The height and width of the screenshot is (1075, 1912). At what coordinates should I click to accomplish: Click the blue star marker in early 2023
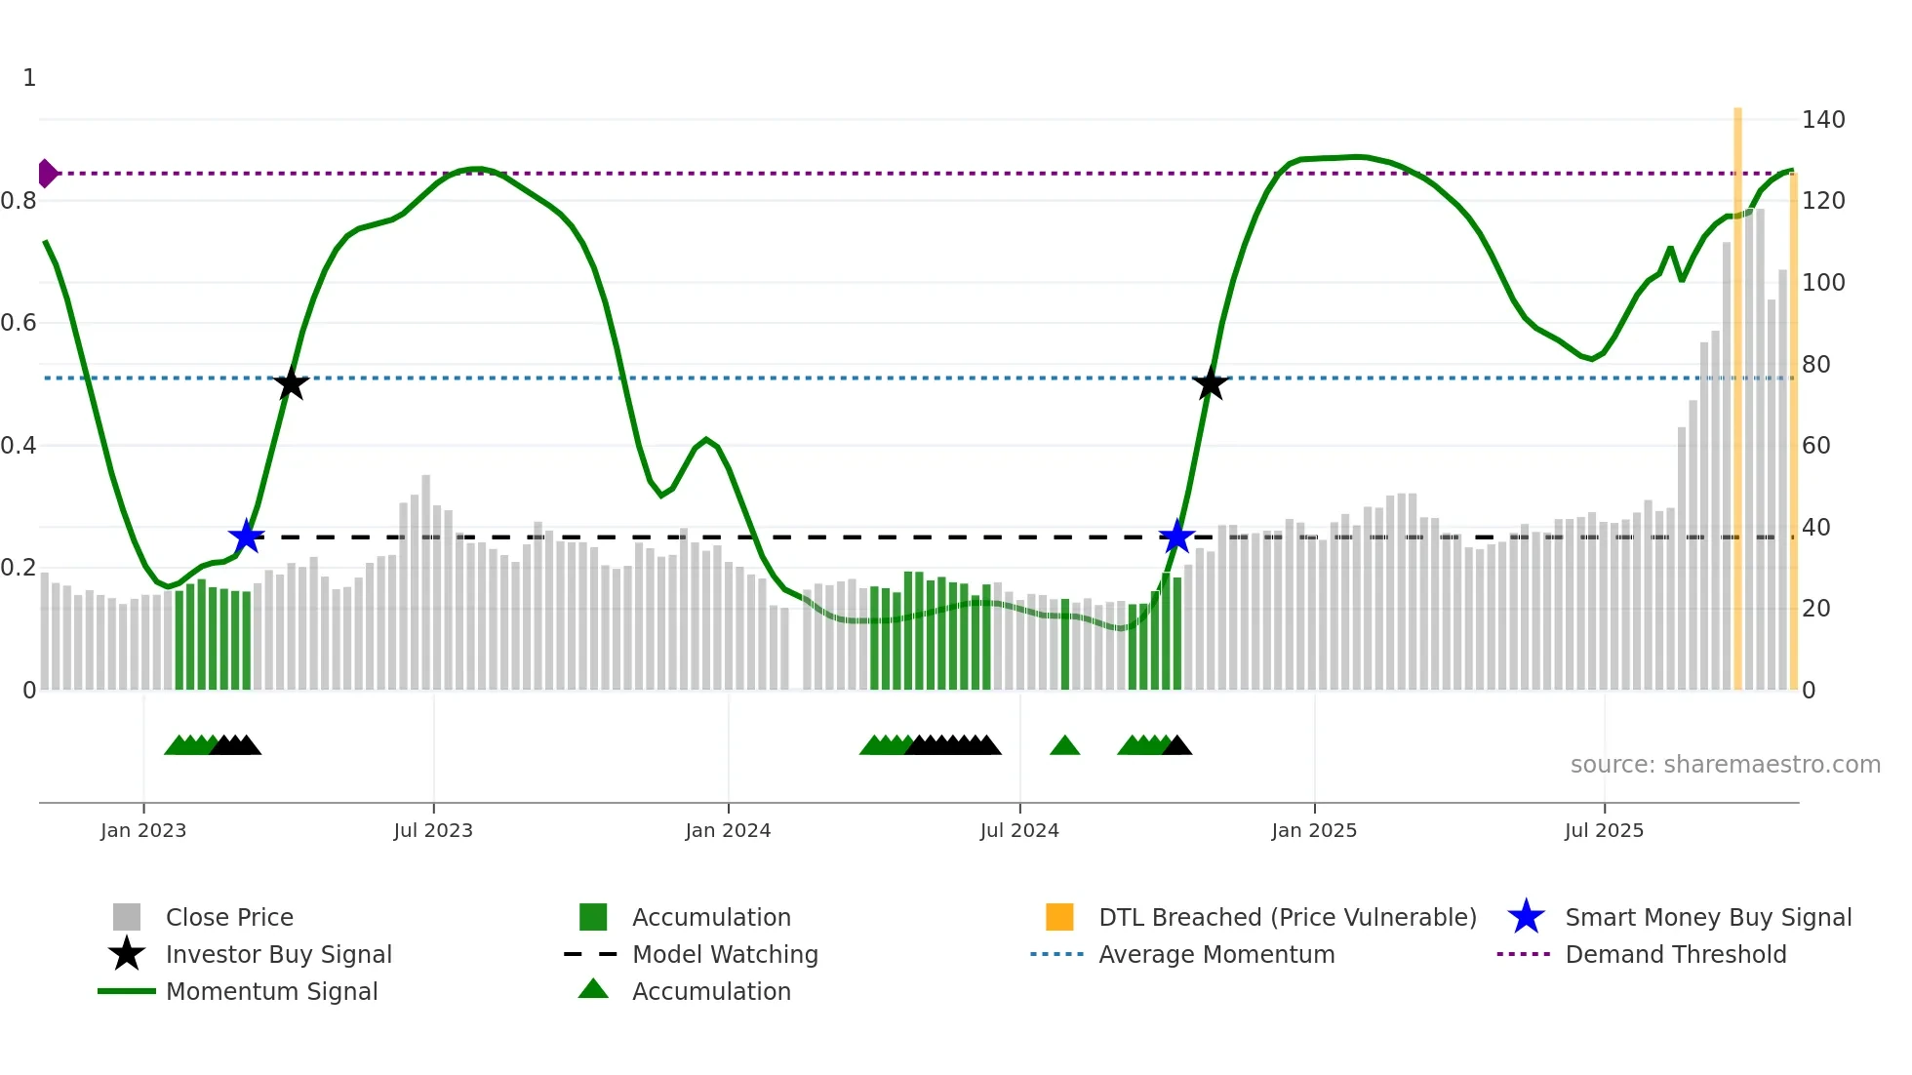(246, 537)
